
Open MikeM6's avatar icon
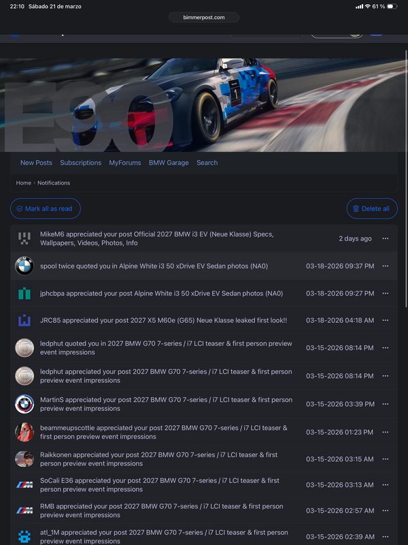[x=24, y=238]
